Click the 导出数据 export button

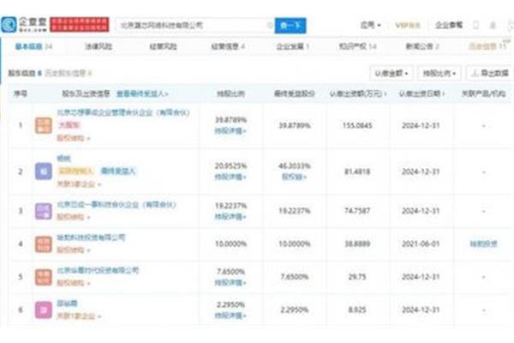pyautogui.click(x=490, y=73)
